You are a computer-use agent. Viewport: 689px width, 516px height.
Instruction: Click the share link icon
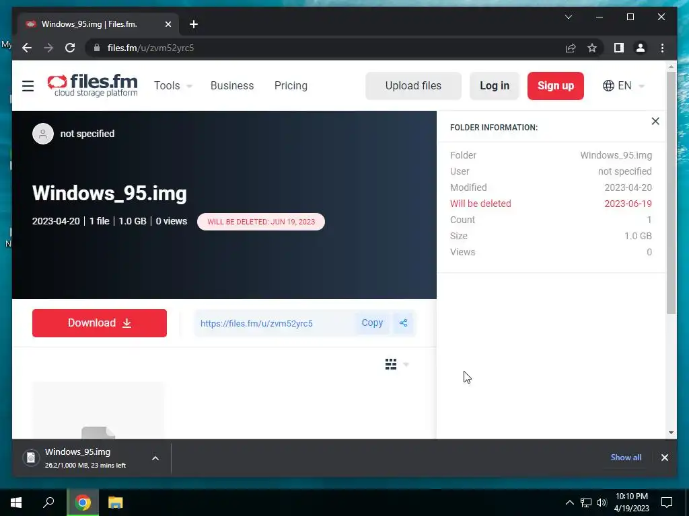click(404, 323)
